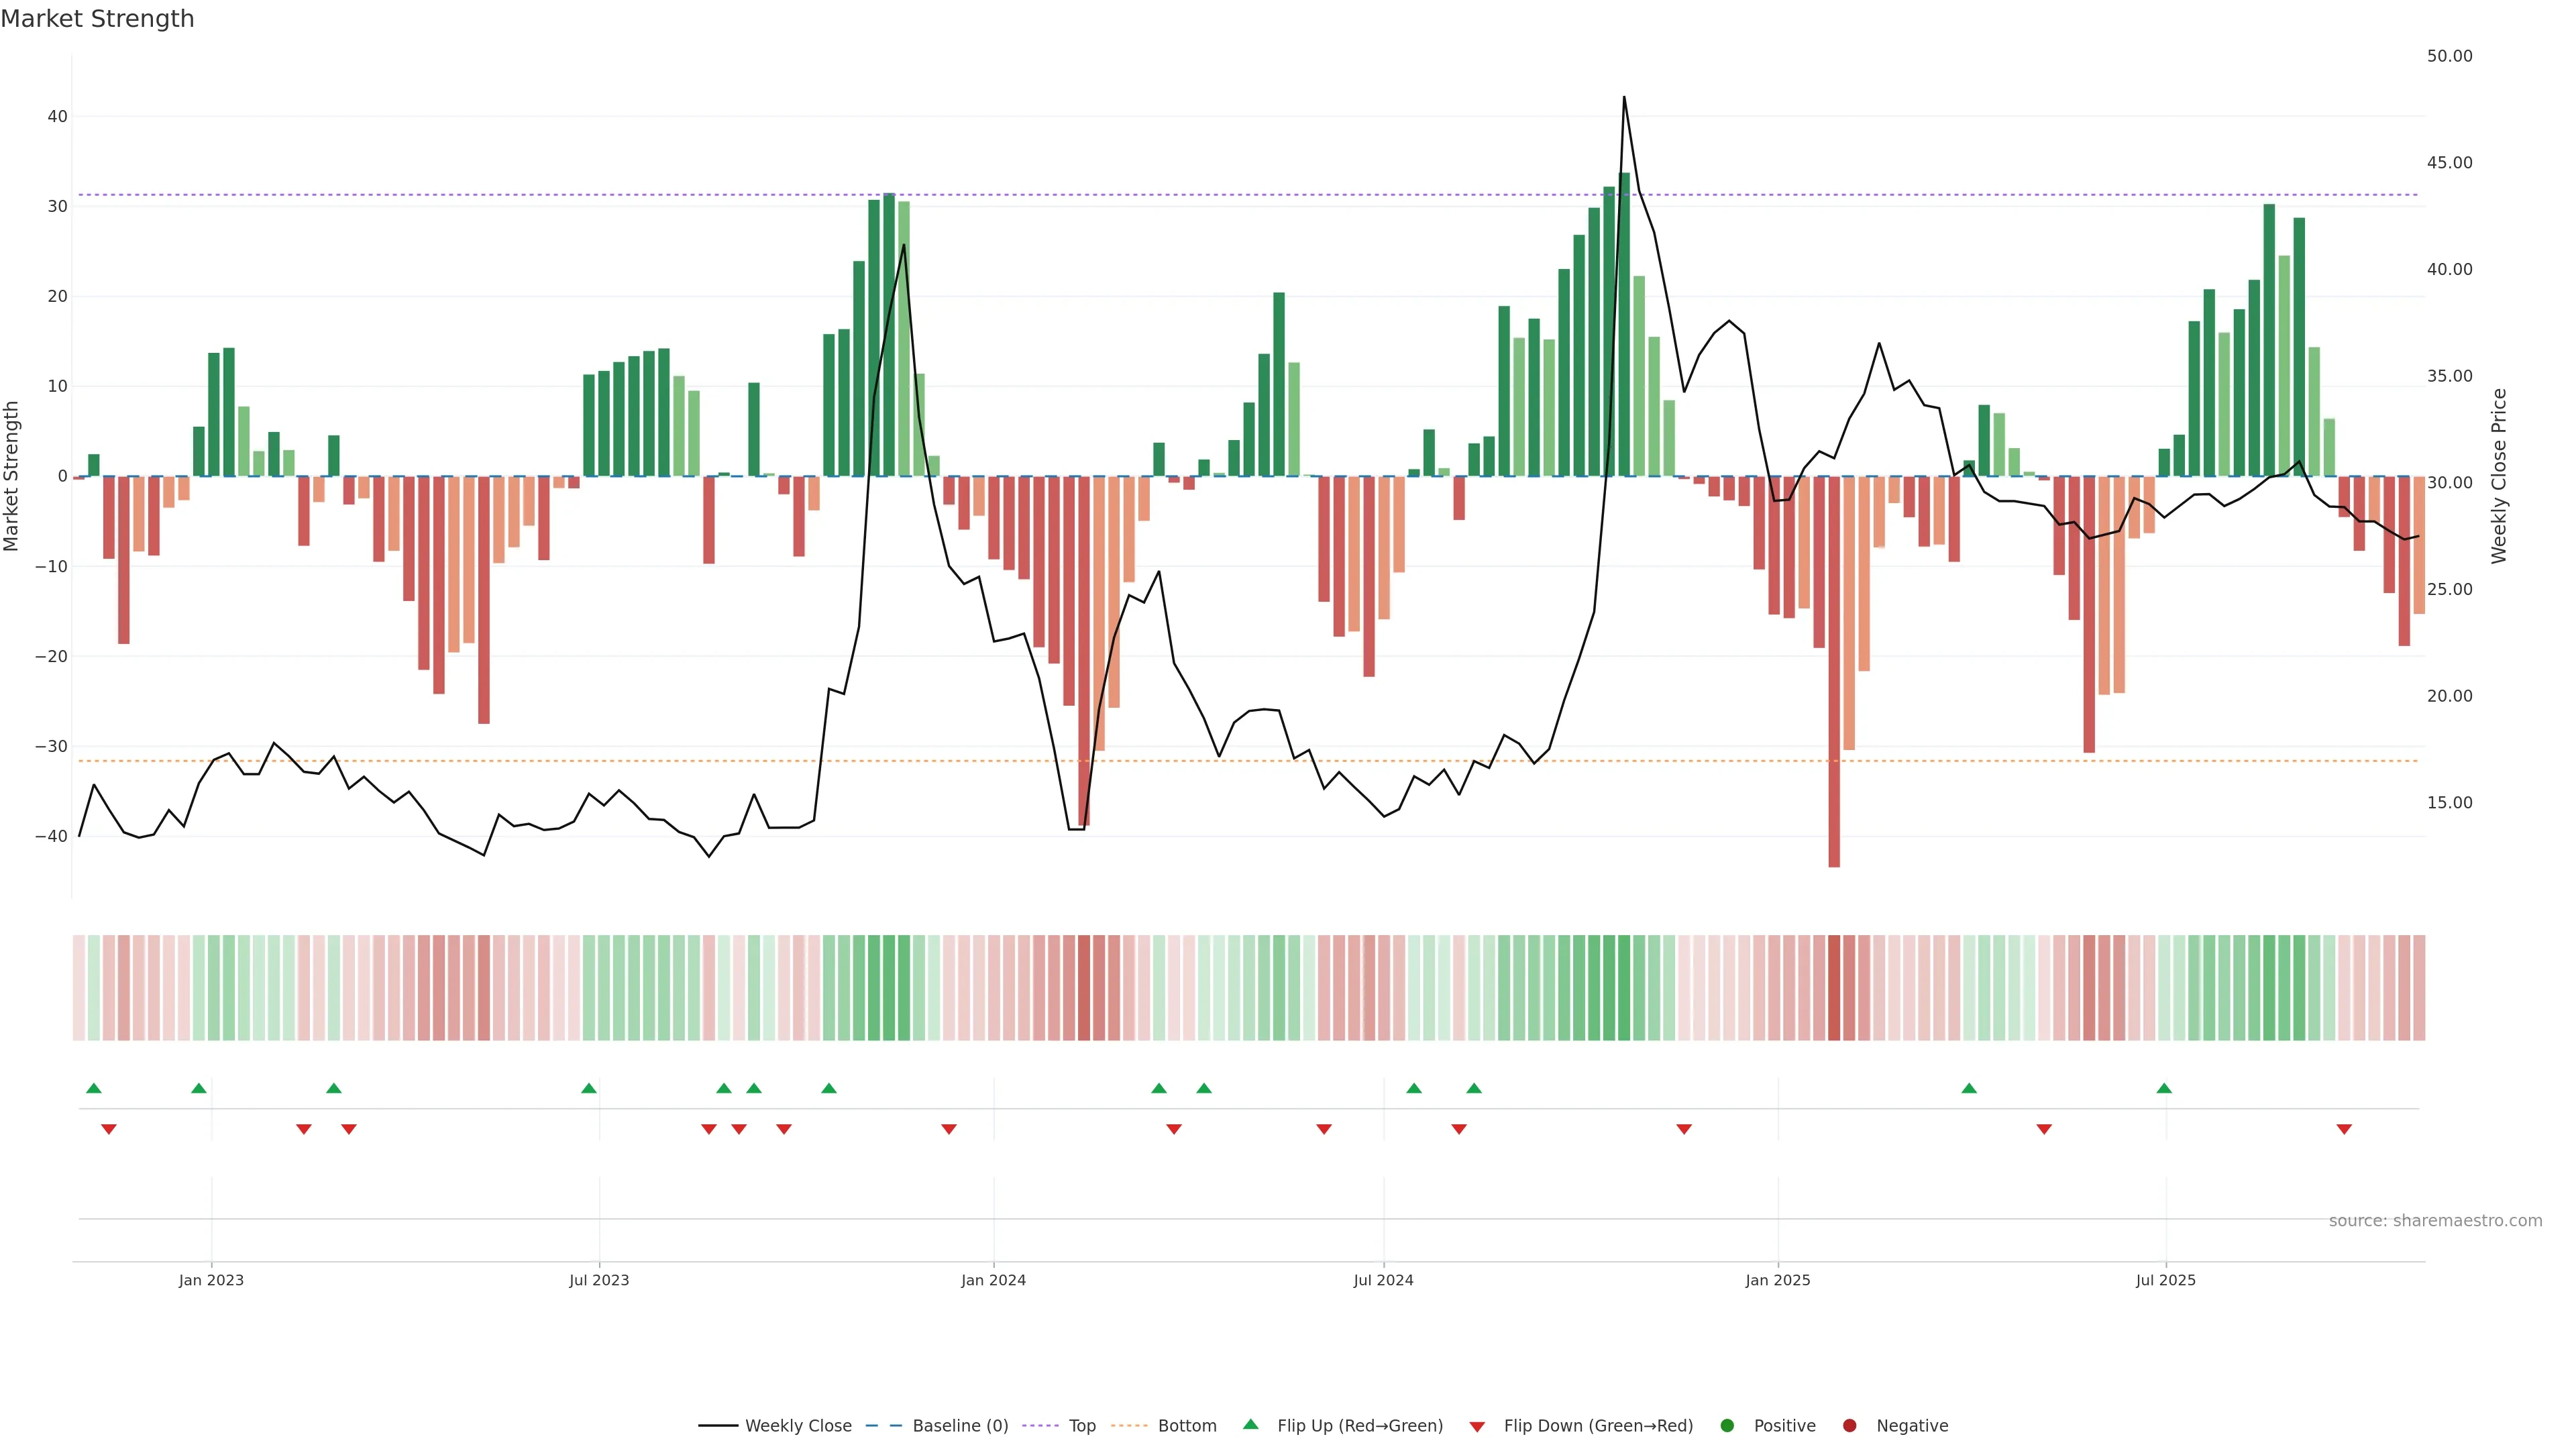Click the last red flip-down marker in the flip row
This screenshot has width=2576, height=1449.
click(x=2344, y=1129)
